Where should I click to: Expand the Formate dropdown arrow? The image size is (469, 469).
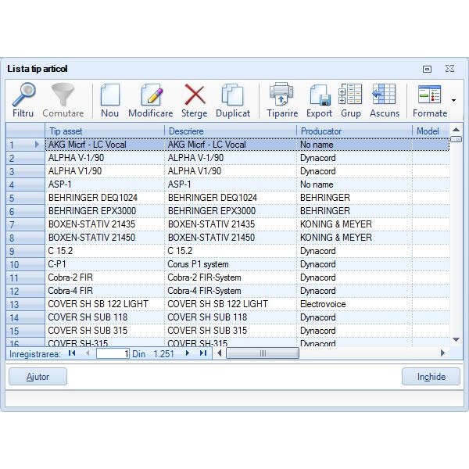pyautogui.click(x=453, y=100)
